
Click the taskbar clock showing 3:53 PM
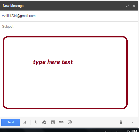pos(131,131)
